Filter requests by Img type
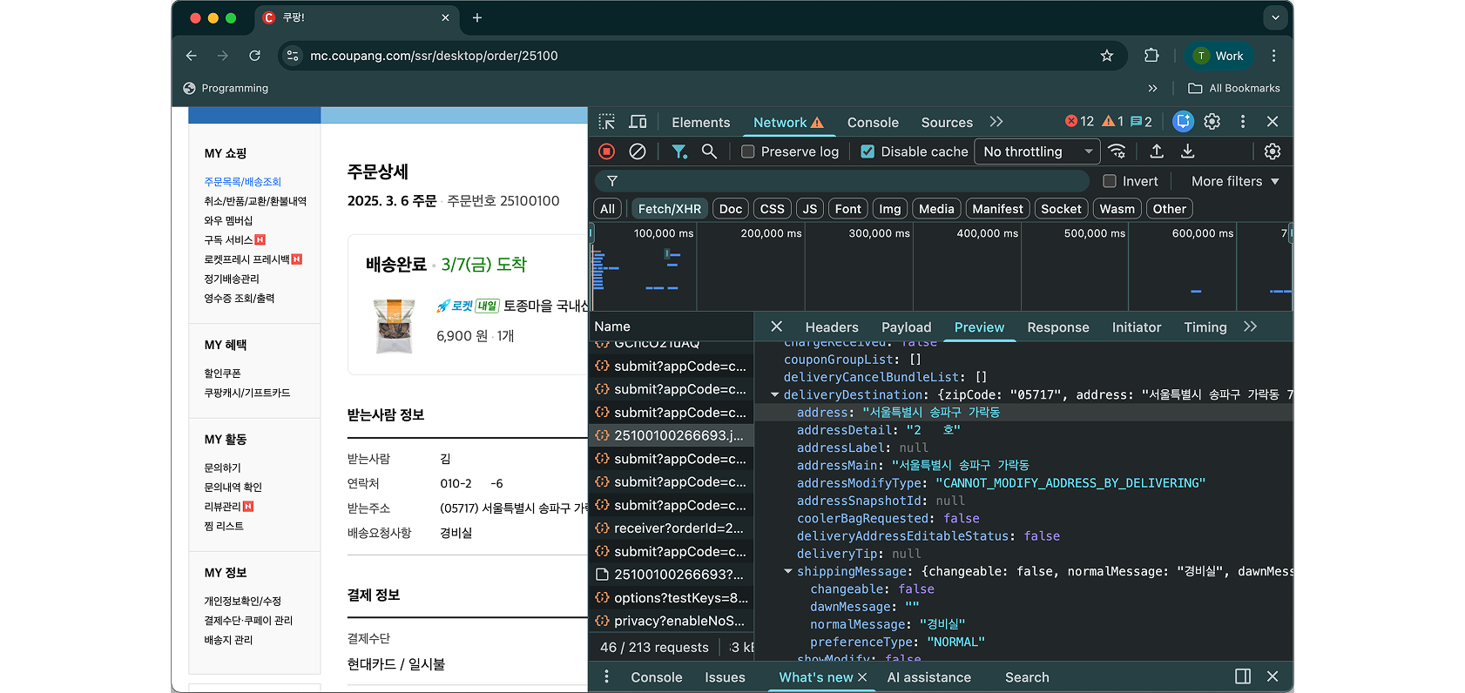This screenshot has width=1465, height=693. pos(890,209)
